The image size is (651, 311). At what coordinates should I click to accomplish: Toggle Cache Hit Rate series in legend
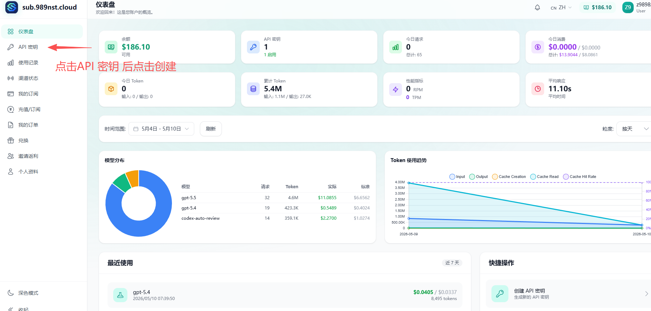580,177
